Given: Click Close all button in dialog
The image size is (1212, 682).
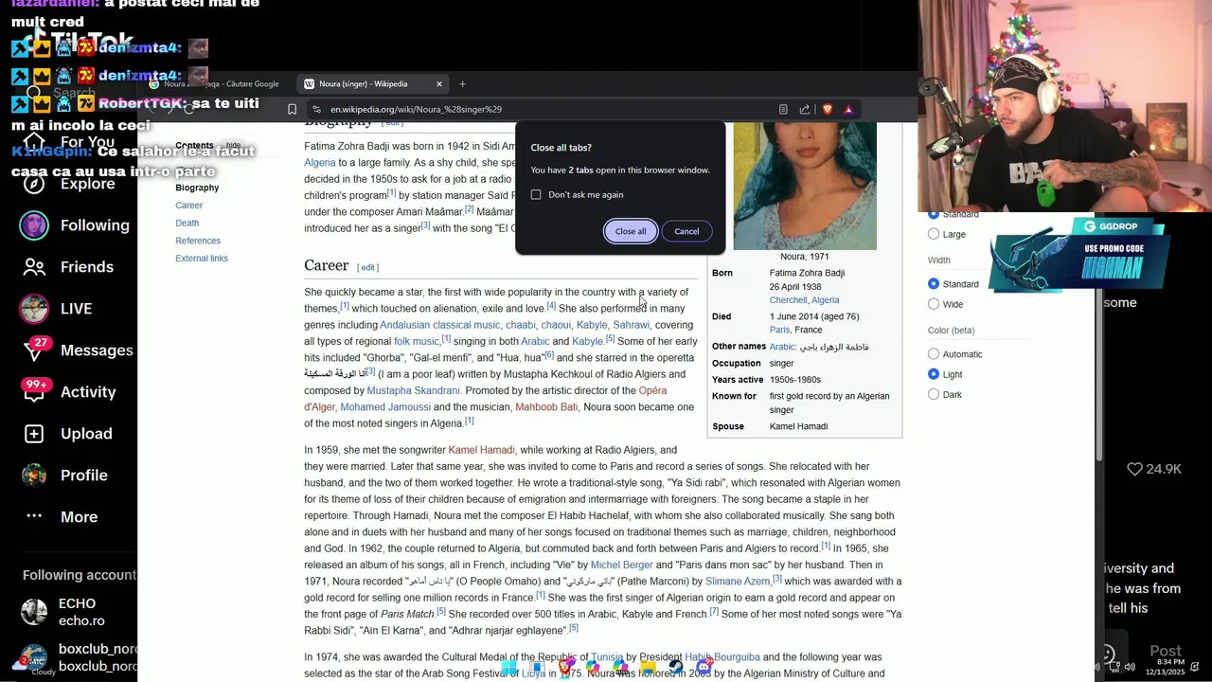Looking at the screenshot, I should coord(631,231).
